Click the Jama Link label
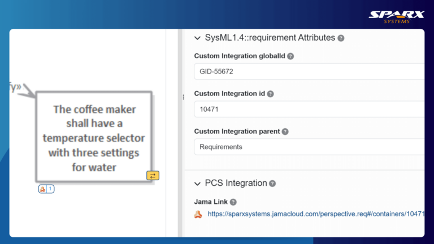 click(211, 202)
